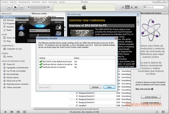Click the SRS iWOW Help vertical scrollbar
The width and height of the screenshot is (169, 114).
138,42
